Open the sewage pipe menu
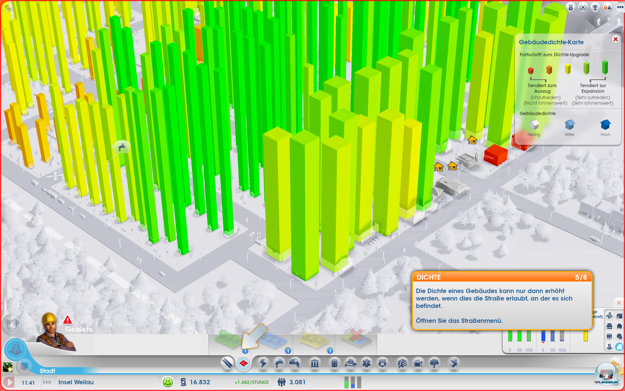This screenshot has height=391, width=625. tap(295, 363)
